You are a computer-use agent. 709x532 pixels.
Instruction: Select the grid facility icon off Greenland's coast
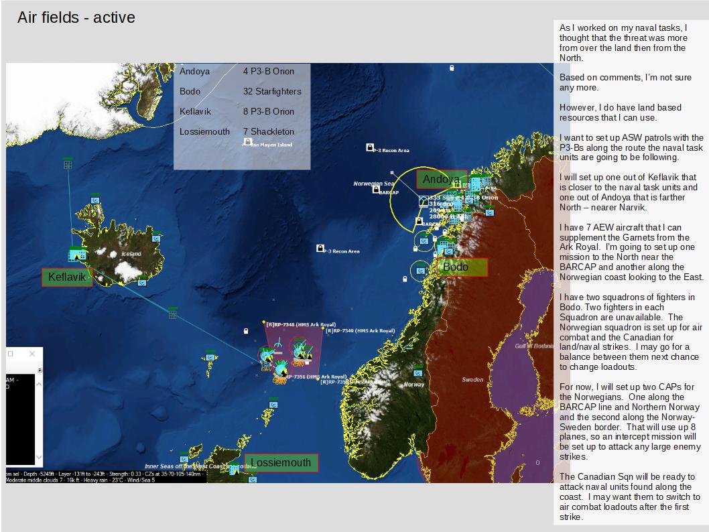[x=68, y=163]
